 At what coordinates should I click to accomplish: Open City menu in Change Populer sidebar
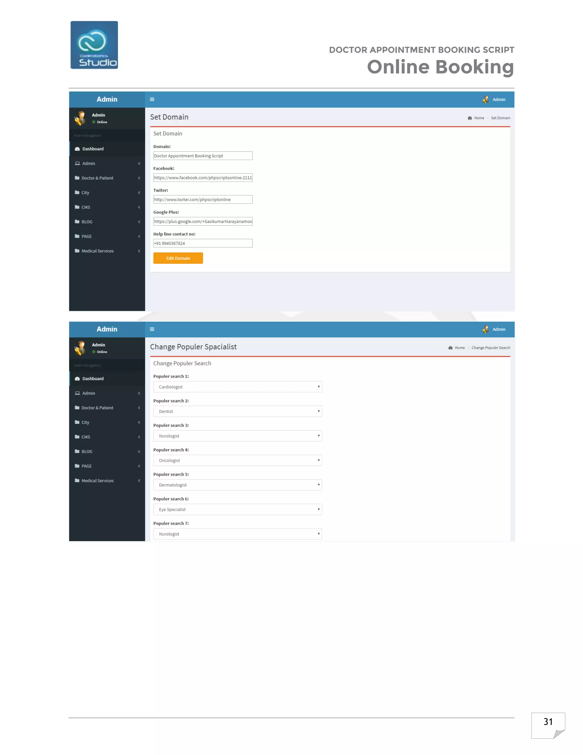(x=107, y=423)
